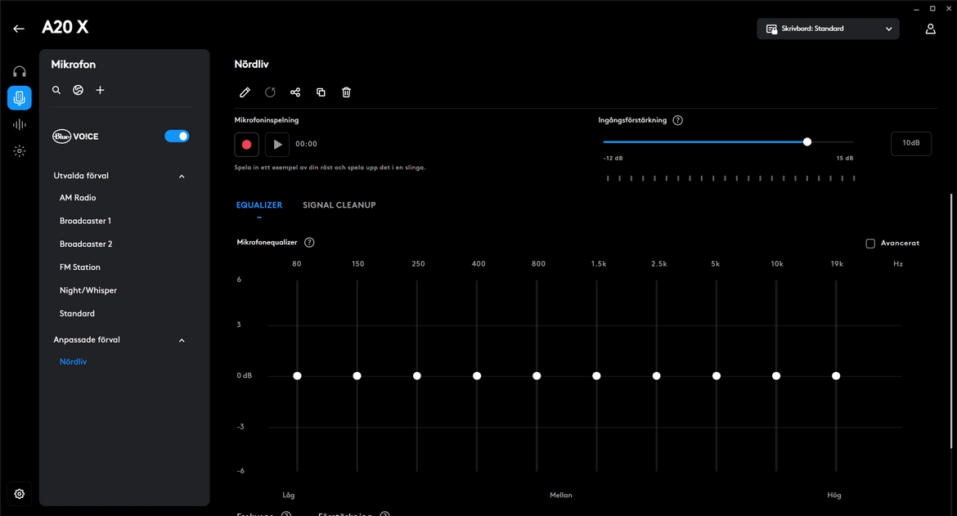The height and width of the screenshot is (516, 957).
Task: Select the EQUALIZER tab
Action: point(259,205)
